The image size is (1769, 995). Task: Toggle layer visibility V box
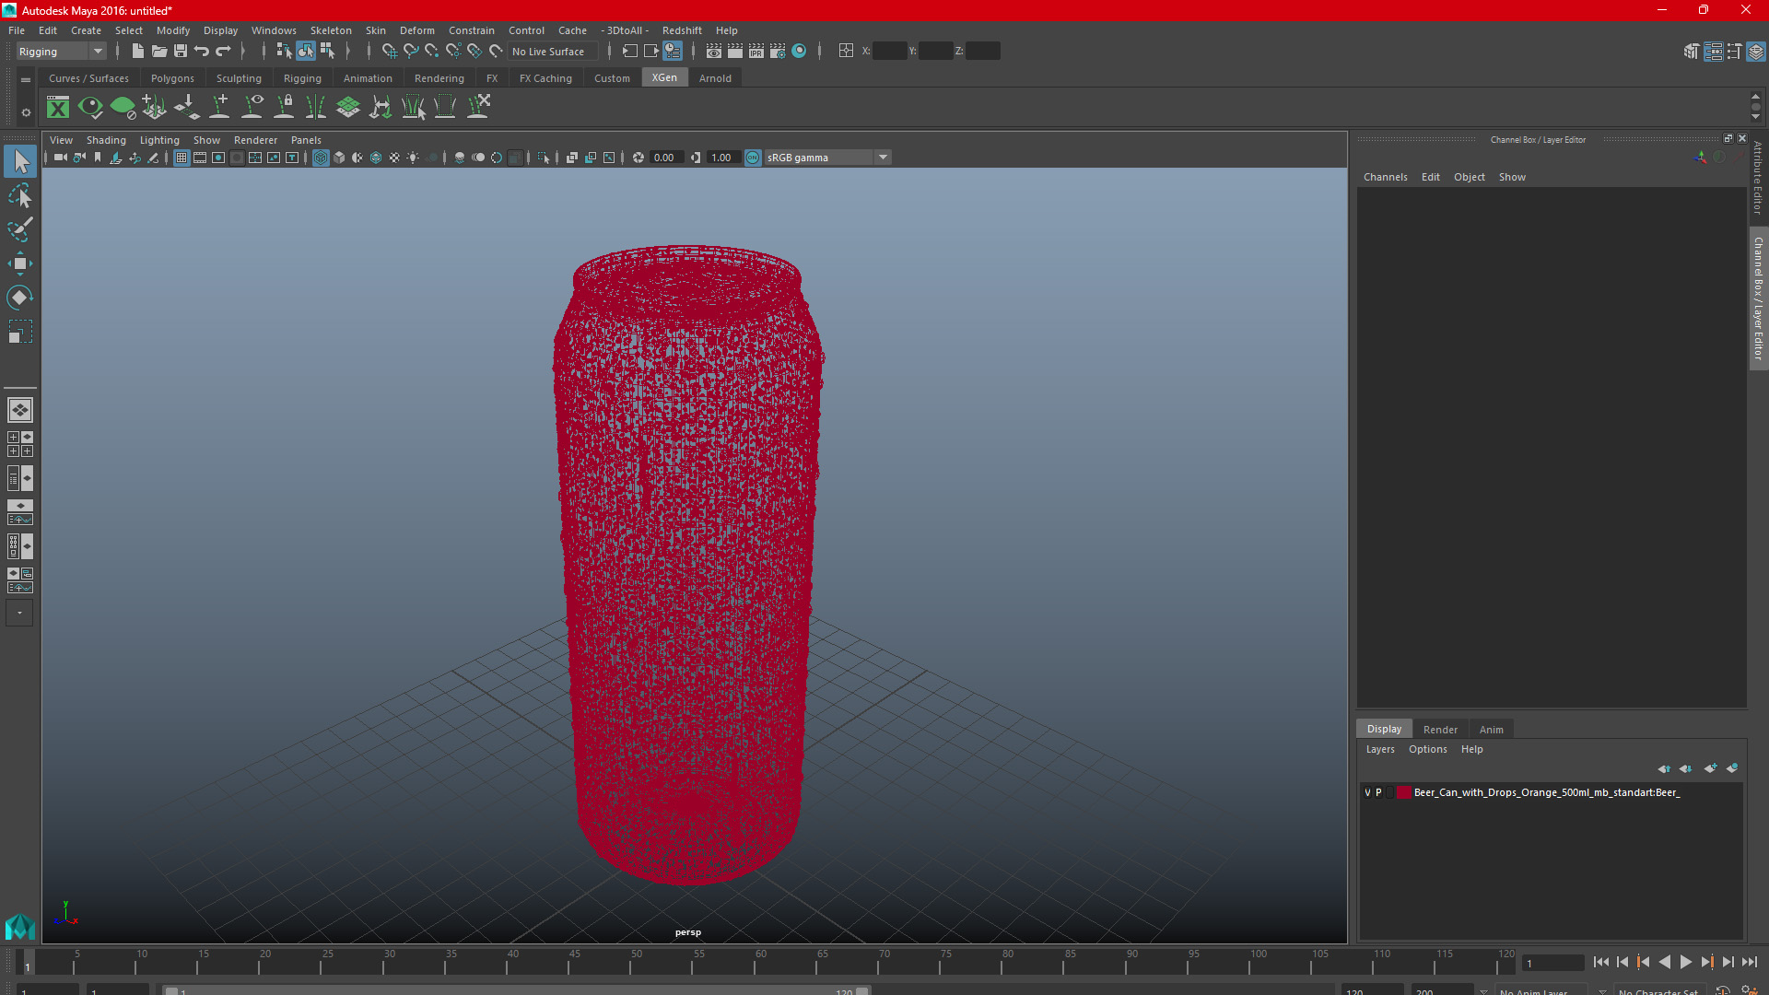tap(1367, 792)
